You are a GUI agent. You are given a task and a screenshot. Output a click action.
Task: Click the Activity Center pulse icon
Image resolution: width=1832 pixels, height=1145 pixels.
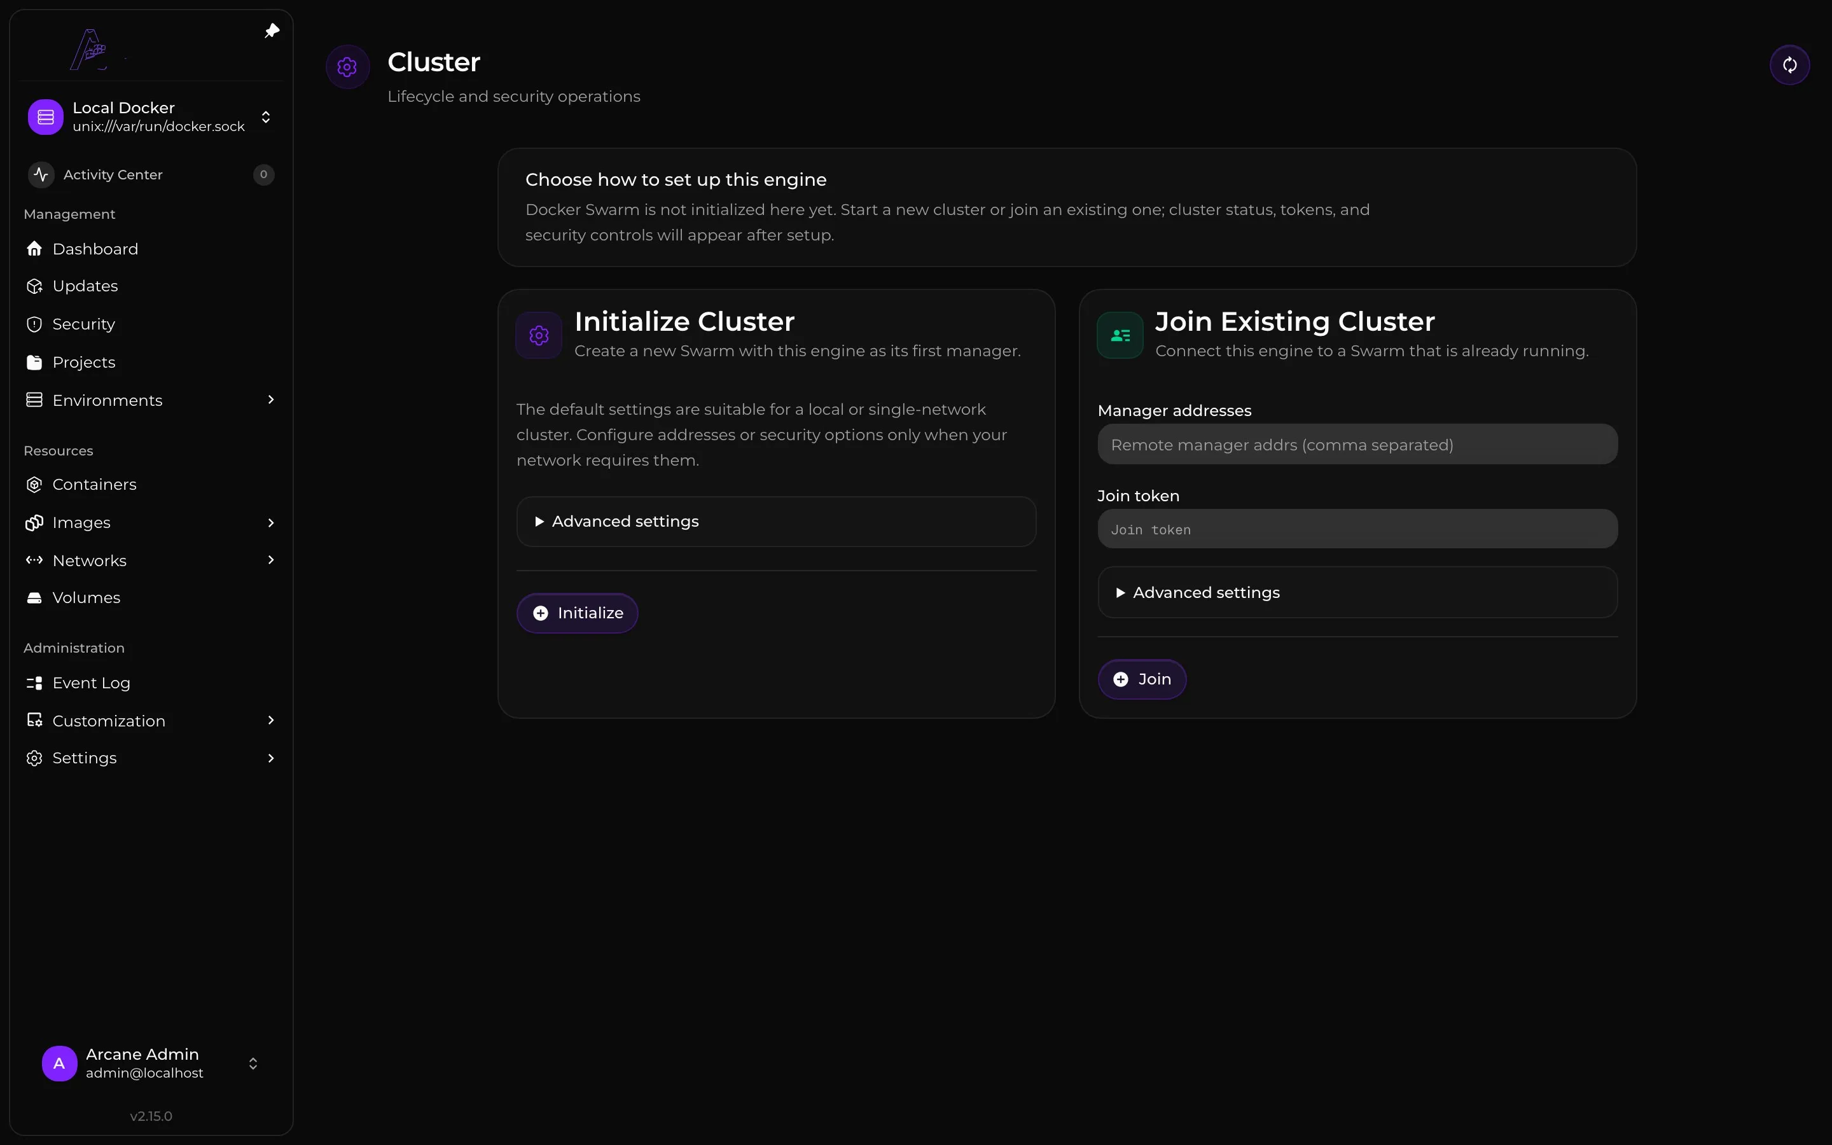pyautogui.click(x=41, y=174)
